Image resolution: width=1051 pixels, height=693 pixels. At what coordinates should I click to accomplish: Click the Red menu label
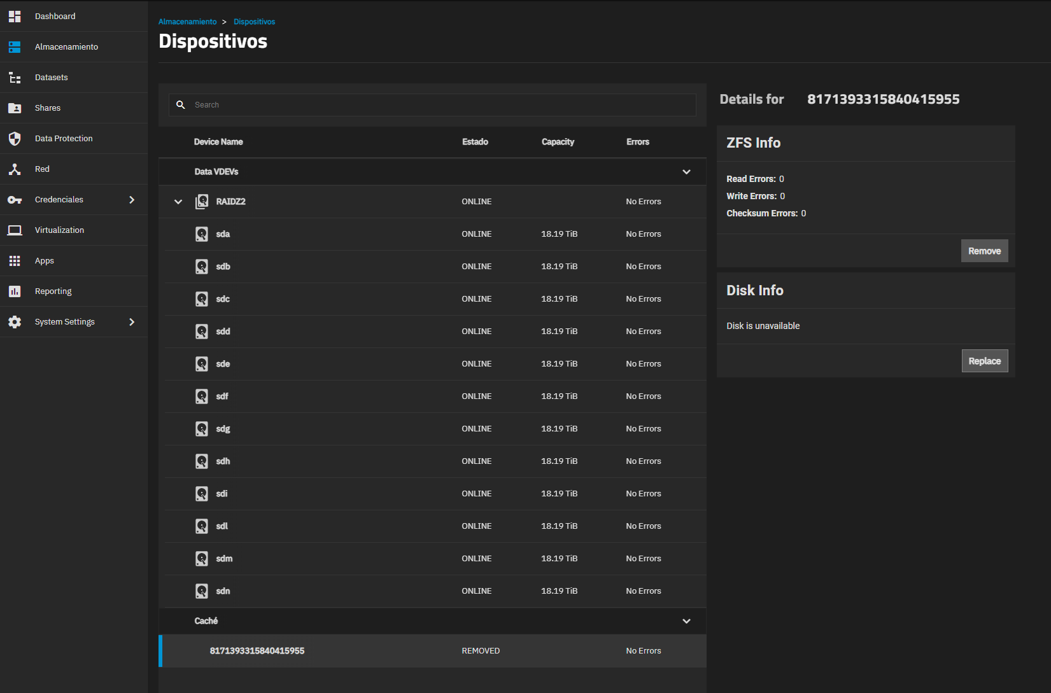[x=42, y=169]
